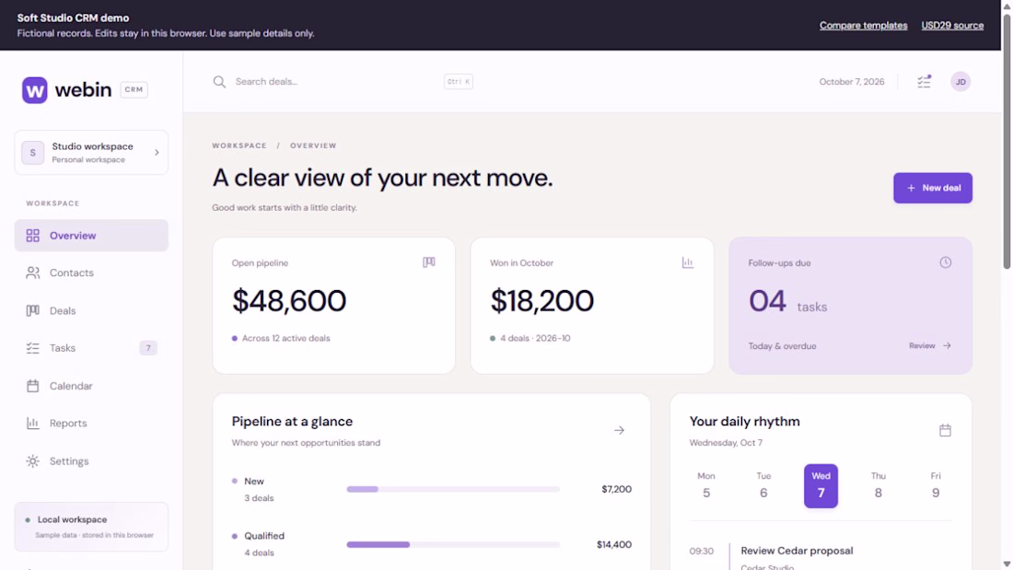Open the task checklist icon in header
Image resolution: width=1013 pixels, height=570 pixels.
pos(924,81)
